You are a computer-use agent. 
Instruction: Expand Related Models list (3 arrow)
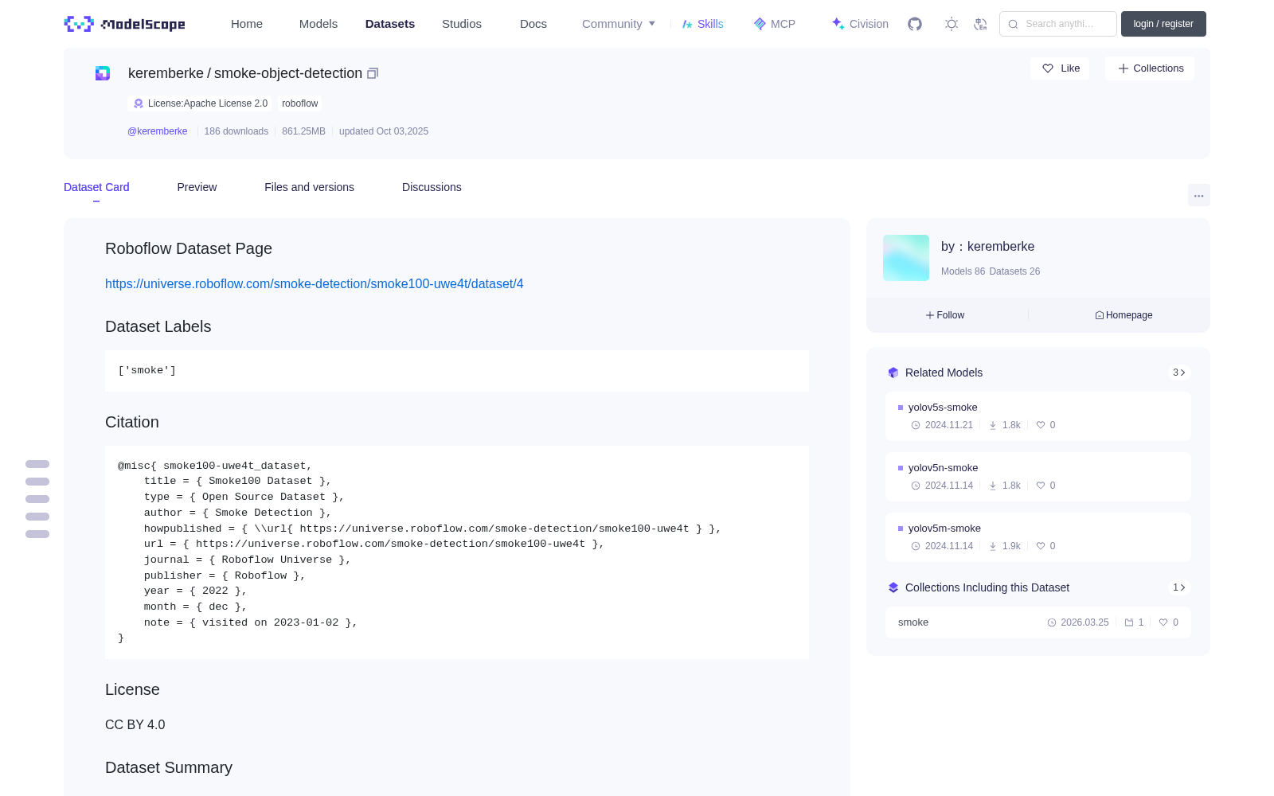[1179, 373]
